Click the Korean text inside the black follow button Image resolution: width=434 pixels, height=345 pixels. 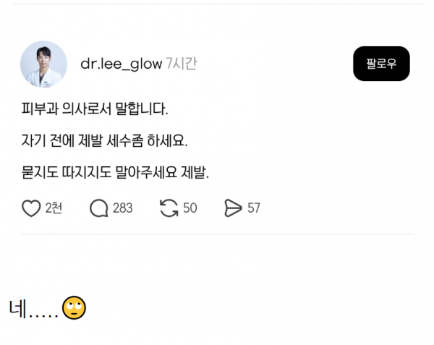click(x=381, y=64)
